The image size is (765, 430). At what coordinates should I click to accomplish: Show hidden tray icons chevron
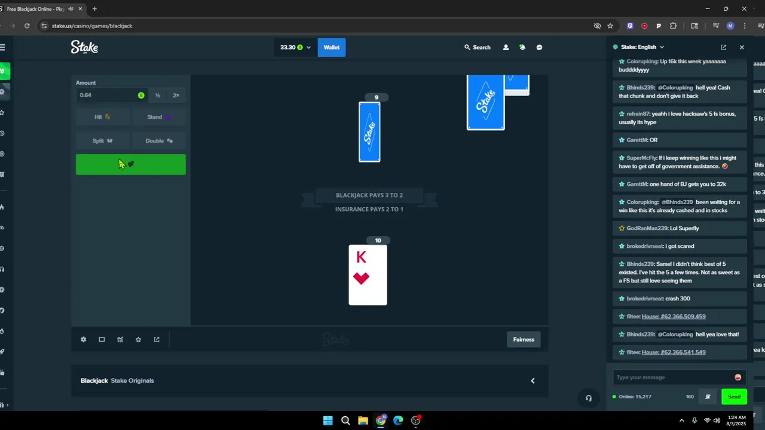681,420
